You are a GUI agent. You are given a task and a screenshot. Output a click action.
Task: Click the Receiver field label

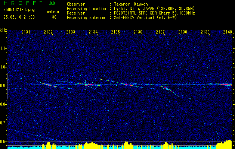(x=76, y=13)
